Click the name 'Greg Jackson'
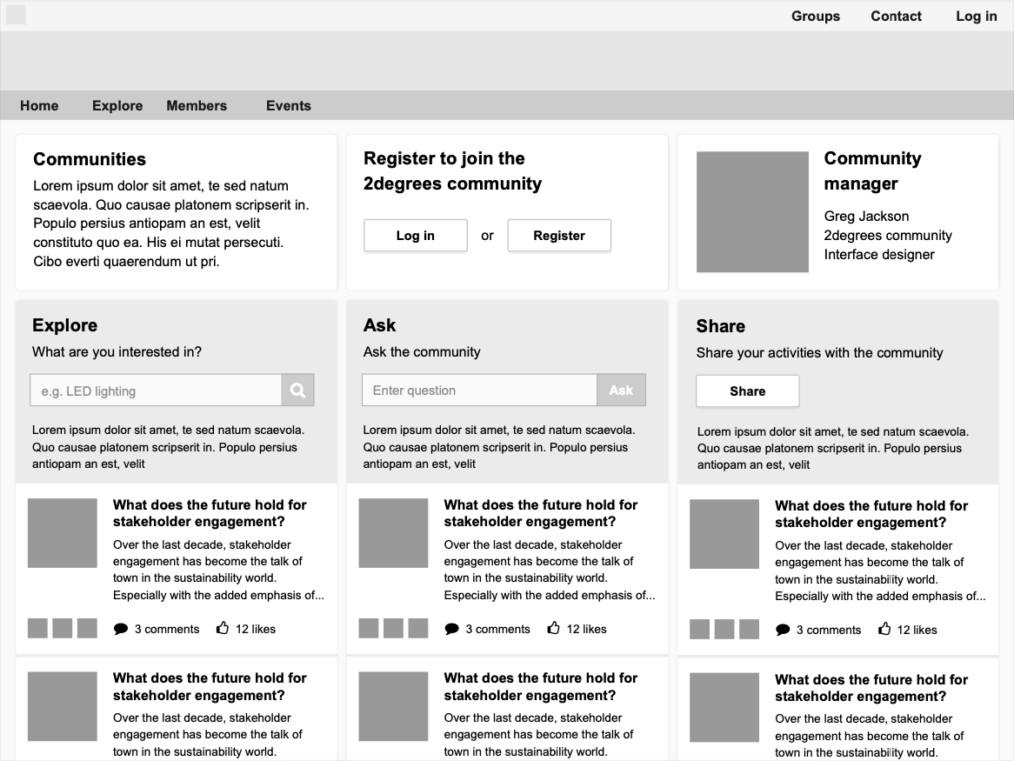Image resolution: width=1014 pixels, height=761 pixels. pos(866,216)
